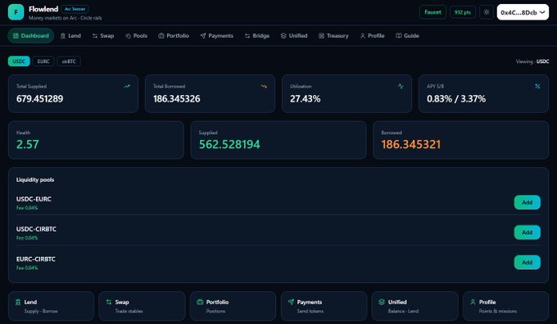This screenshot has height=324, width=557.
Task: Open the 932 pts points badge
Action: [463, 12]
